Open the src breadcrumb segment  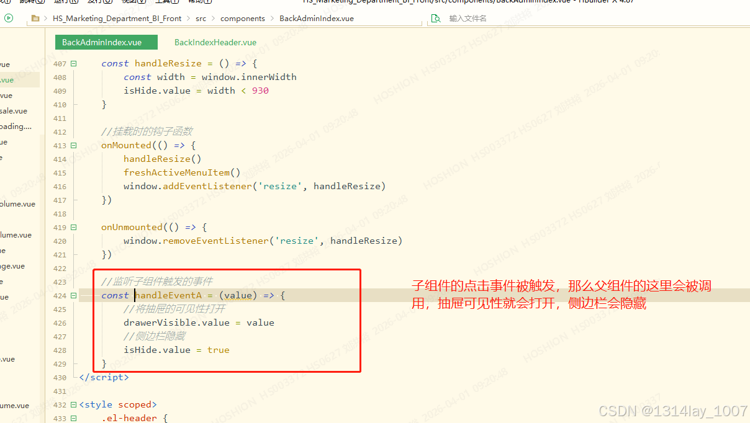pyautogui.click(x=201, y=19)
